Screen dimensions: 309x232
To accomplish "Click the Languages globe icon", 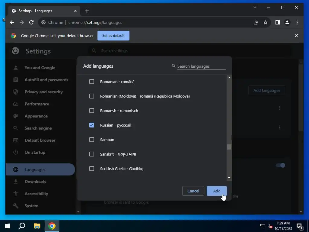I will tap(16, 169).
